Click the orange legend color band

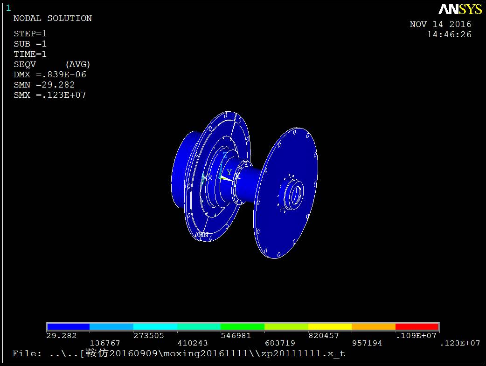373,326
